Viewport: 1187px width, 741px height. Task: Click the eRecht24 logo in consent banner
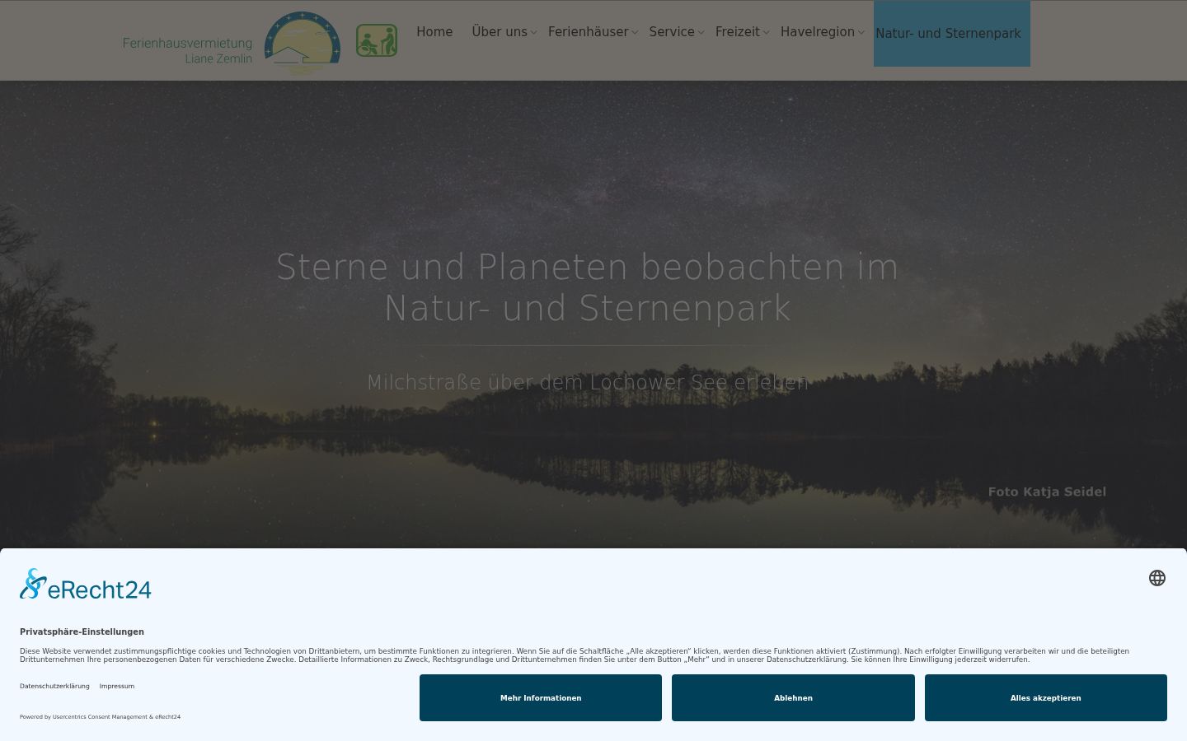click(86, 585)
